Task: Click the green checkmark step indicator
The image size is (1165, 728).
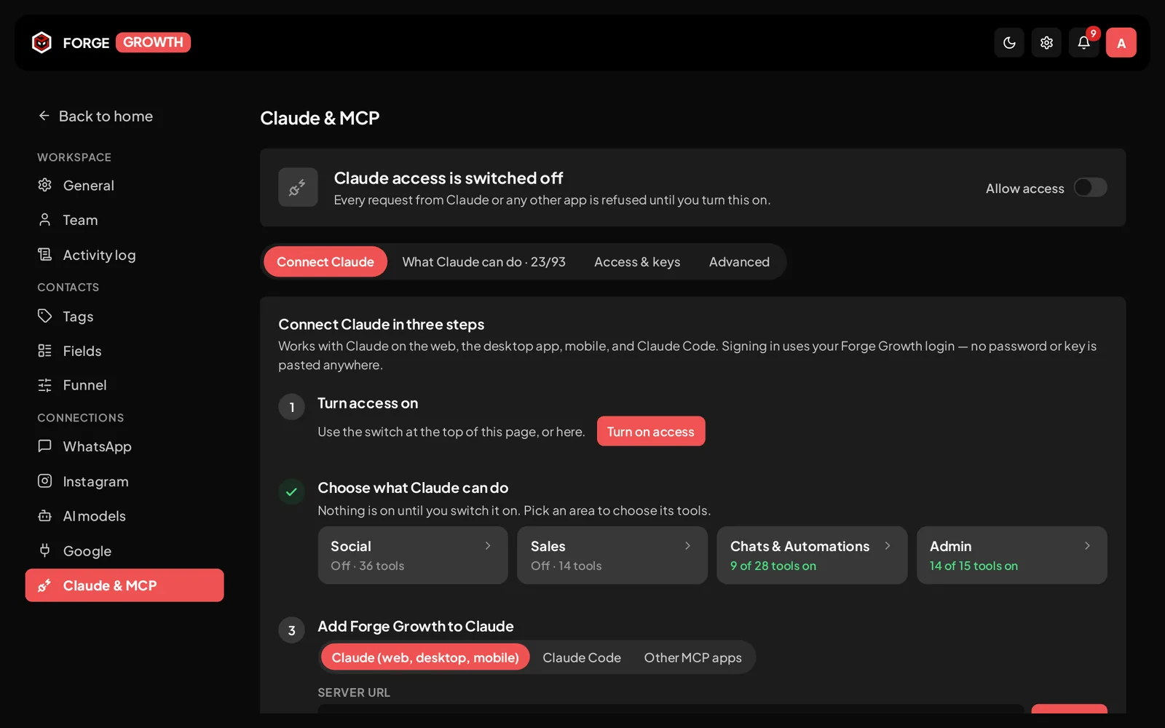Action: [x=291, y=491]
